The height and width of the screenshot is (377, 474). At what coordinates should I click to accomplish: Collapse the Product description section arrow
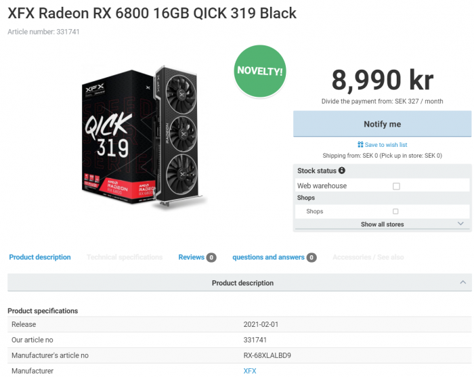point(462,283)
